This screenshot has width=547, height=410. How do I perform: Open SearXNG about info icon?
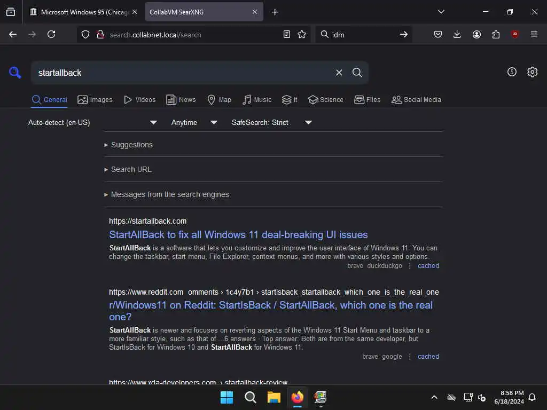pos(512,72)
